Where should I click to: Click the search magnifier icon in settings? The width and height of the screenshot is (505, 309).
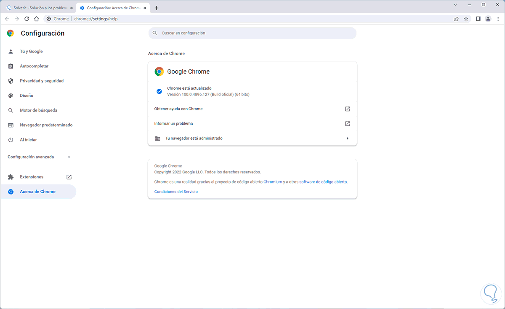point(155,33)
